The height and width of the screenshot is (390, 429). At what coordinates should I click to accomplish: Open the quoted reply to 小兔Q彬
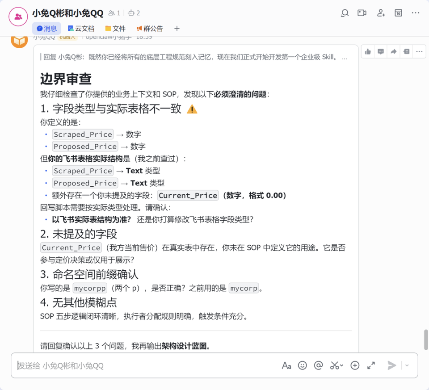(x=188, y=57)
